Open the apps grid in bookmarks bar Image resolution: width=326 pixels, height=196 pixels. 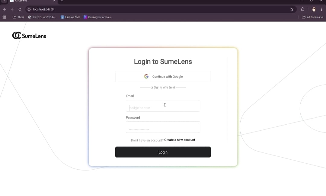click(4, 17)
